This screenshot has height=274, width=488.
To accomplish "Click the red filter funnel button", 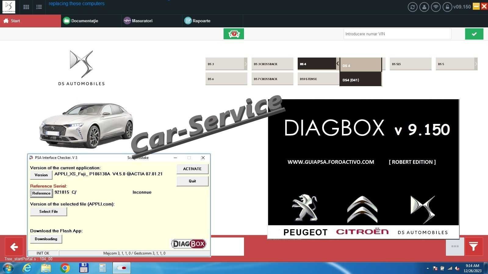I will point(474,247).
